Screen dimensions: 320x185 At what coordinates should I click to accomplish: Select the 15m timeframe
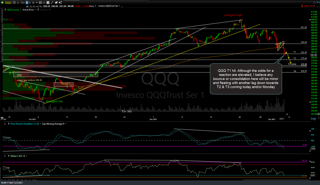(23, 3)
